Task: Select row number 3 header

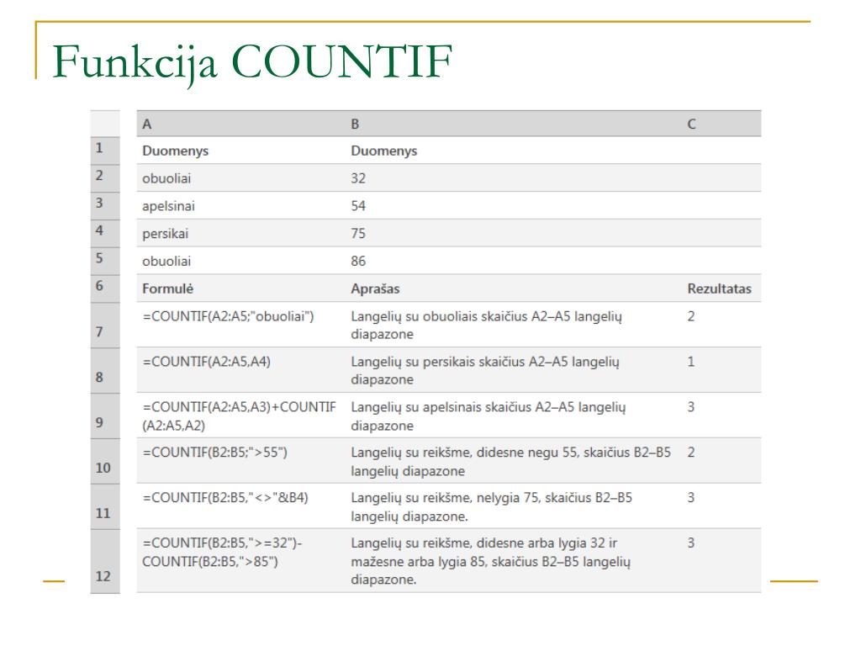Action: tap(105, 206)
